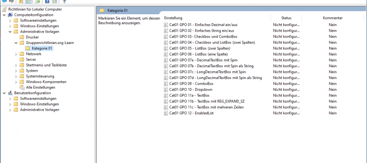Click the Benutzerkonfiguration user icon
Screen dimensions: 367x163
click(10, 93)
